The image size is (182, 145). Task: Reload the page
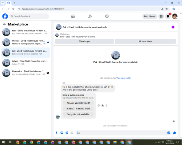tap(13, 9)
